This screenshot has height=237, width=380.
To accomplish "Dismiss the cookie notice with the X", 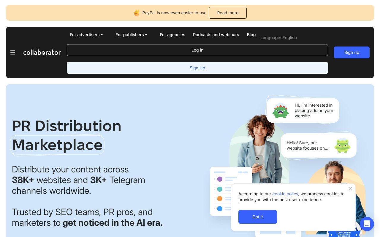I will (x=350, y=189).
